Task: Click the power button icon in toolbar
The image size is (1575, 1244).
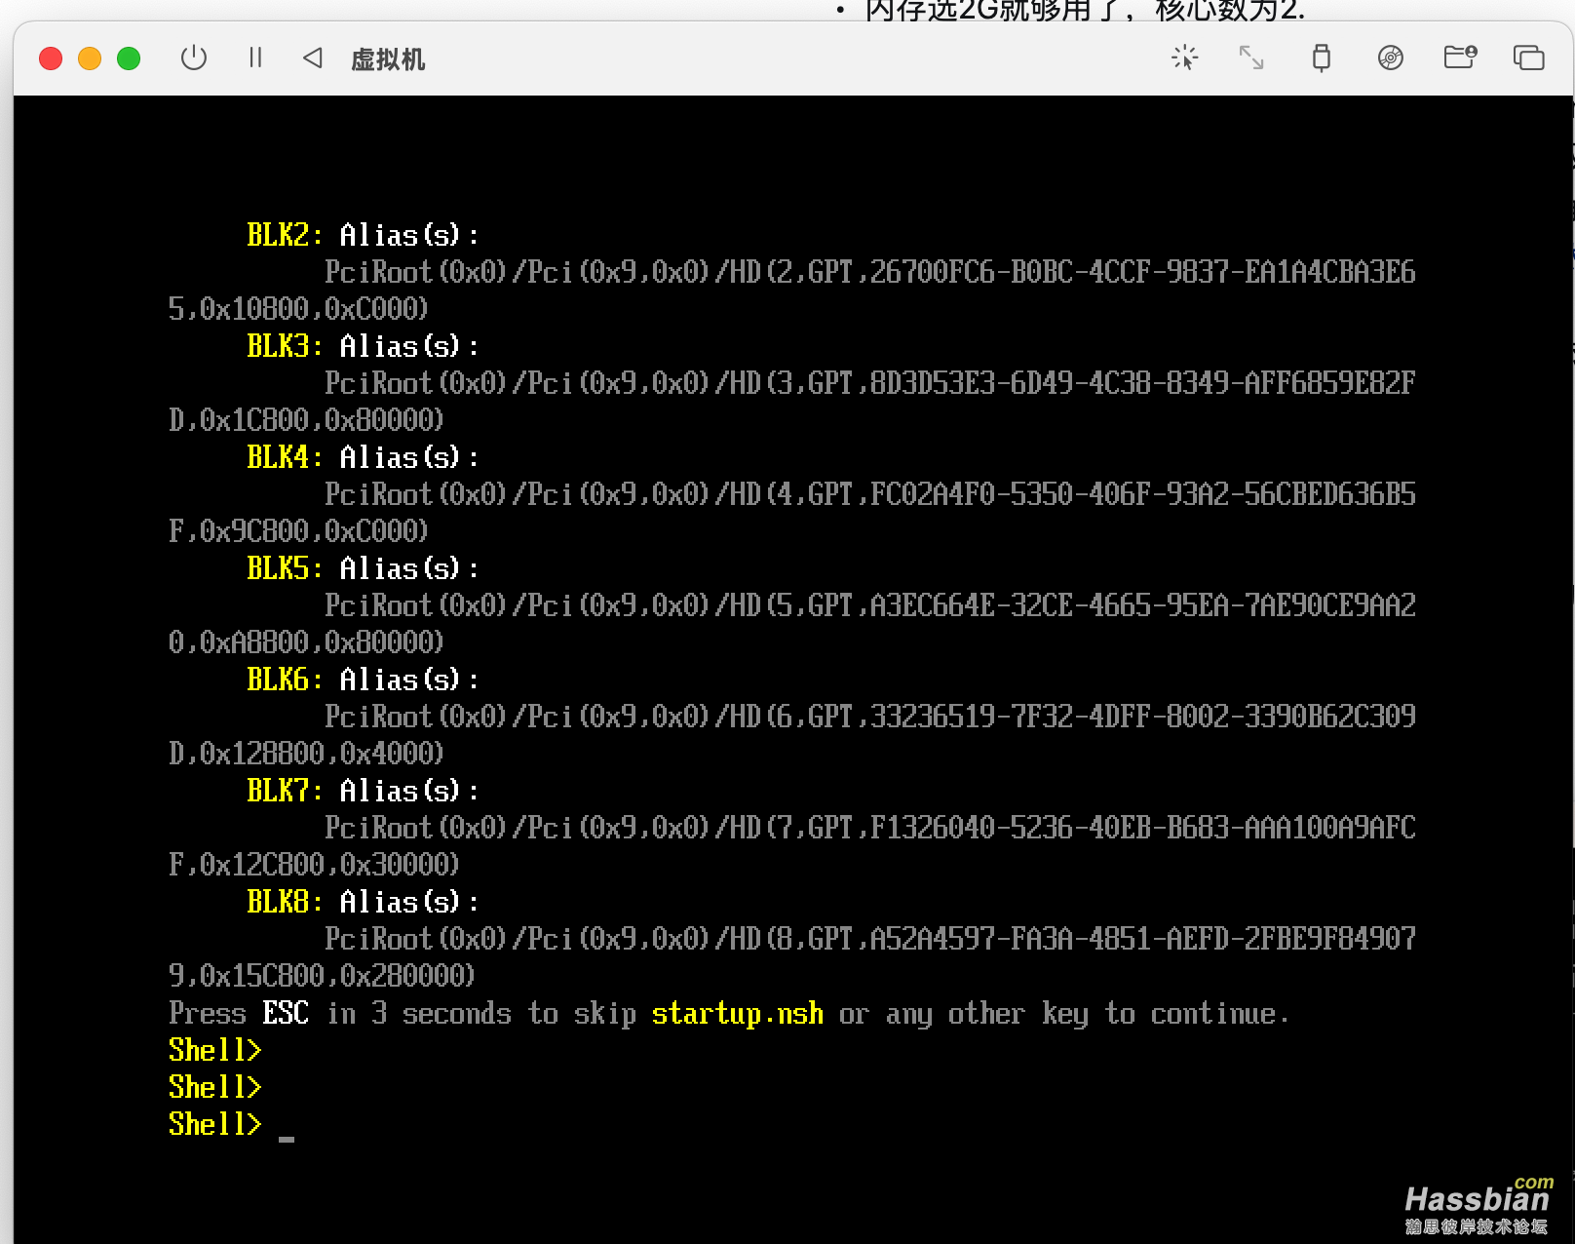Action: tap(194, 58)
